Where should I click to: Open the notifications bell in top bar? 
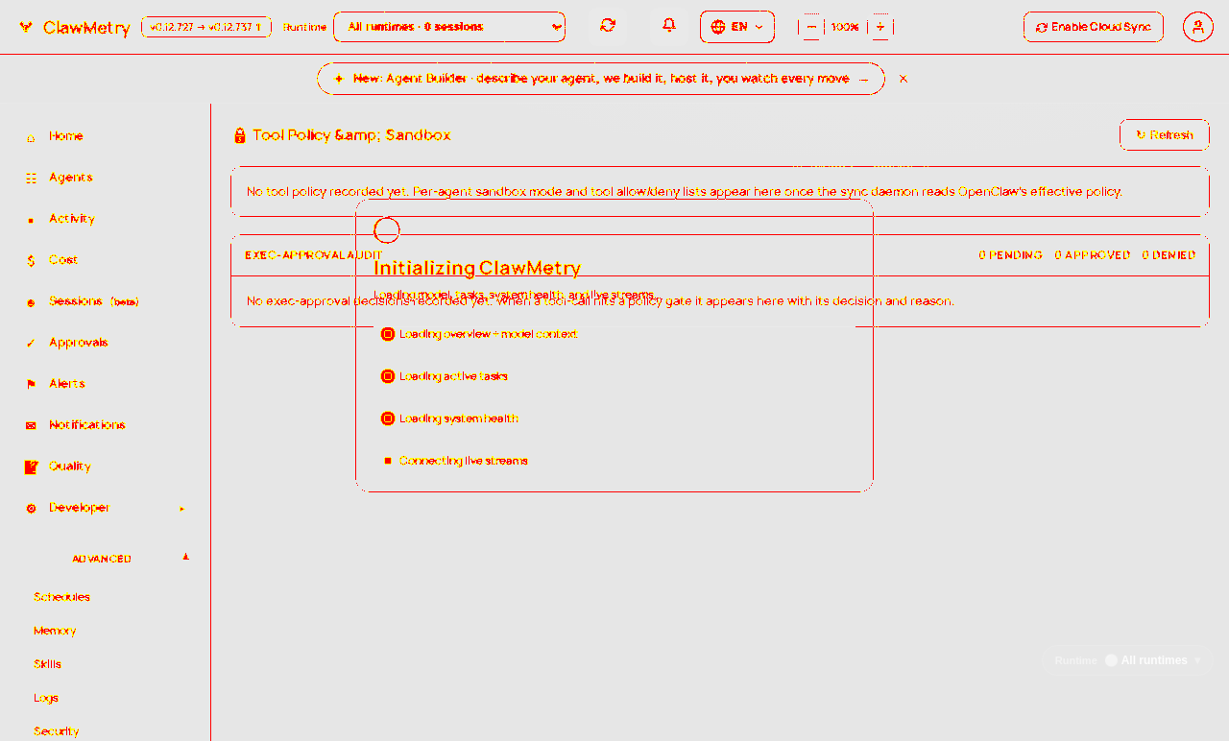(x=669, y=26)
